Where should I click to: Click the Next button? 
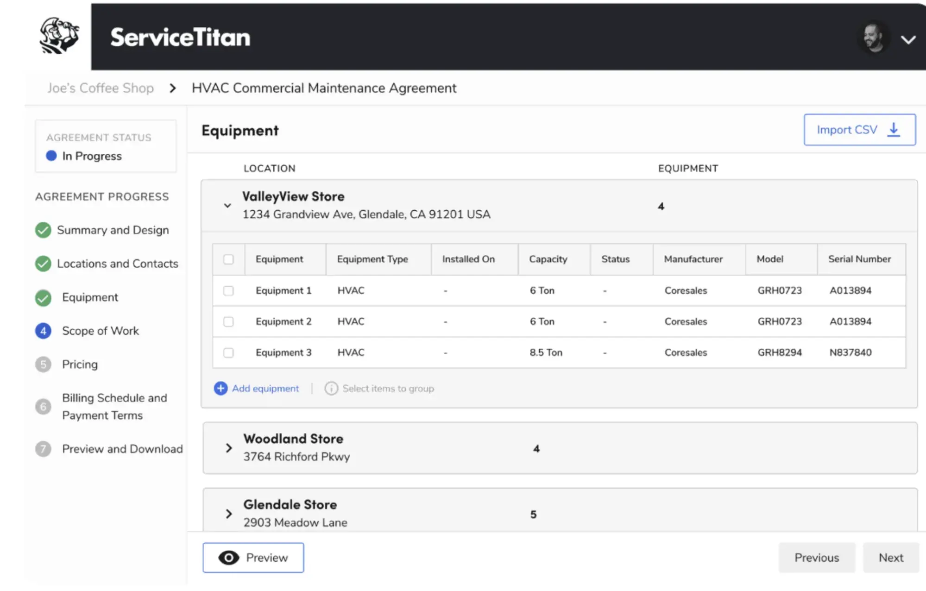[890, 558]
